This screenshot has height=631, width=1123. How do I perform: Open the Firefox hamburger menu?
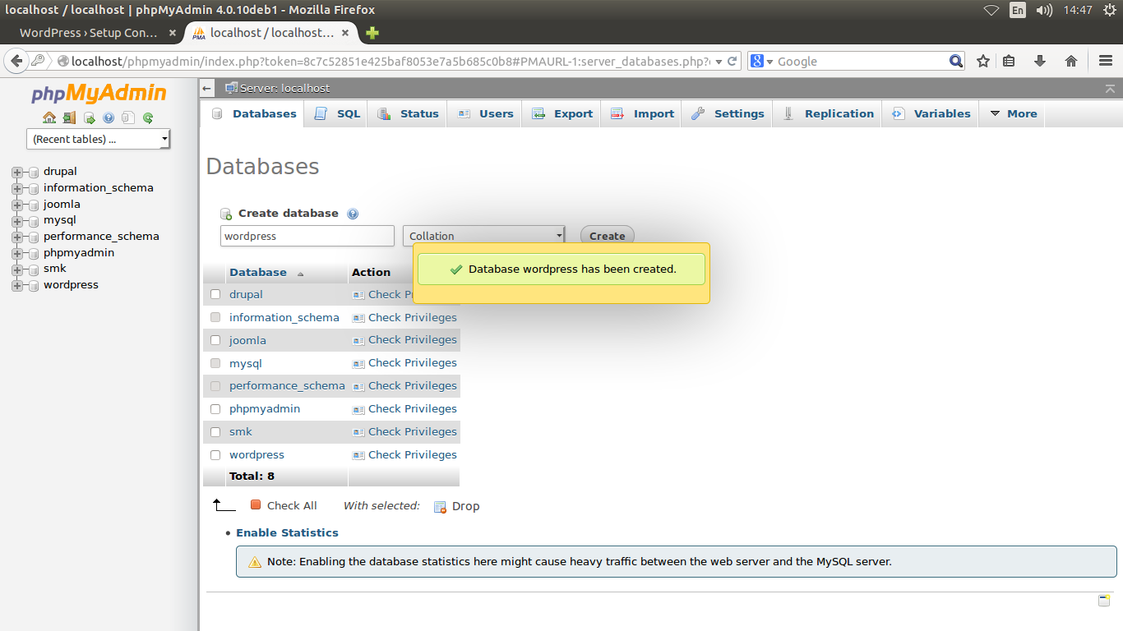pyautogui.click(x=1106, y=61)
